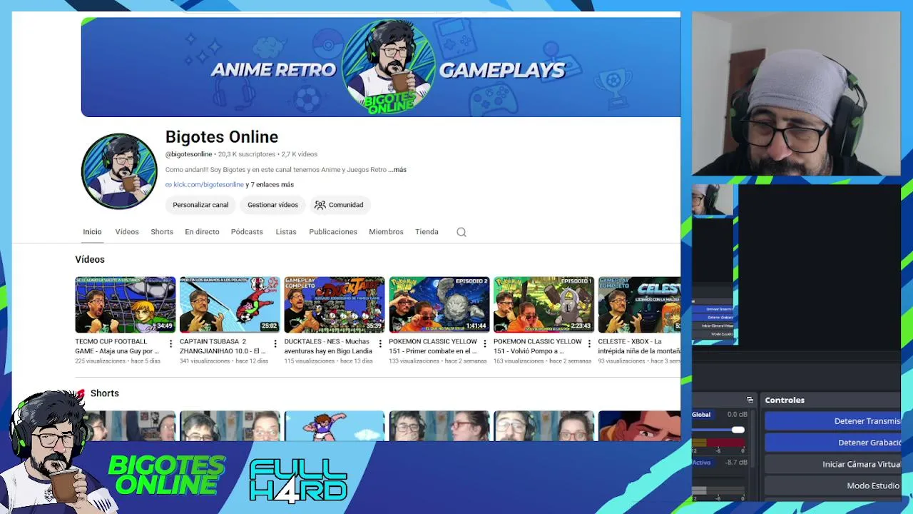The image size is (913, 514).
Task: Select the Inicio tab
Action: (x=92, y=232)
